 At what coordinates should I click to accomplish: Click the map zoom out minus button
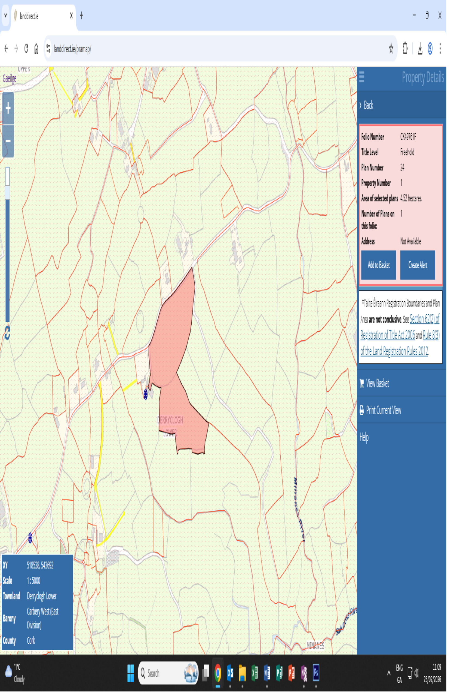click(x=8, y=141)
